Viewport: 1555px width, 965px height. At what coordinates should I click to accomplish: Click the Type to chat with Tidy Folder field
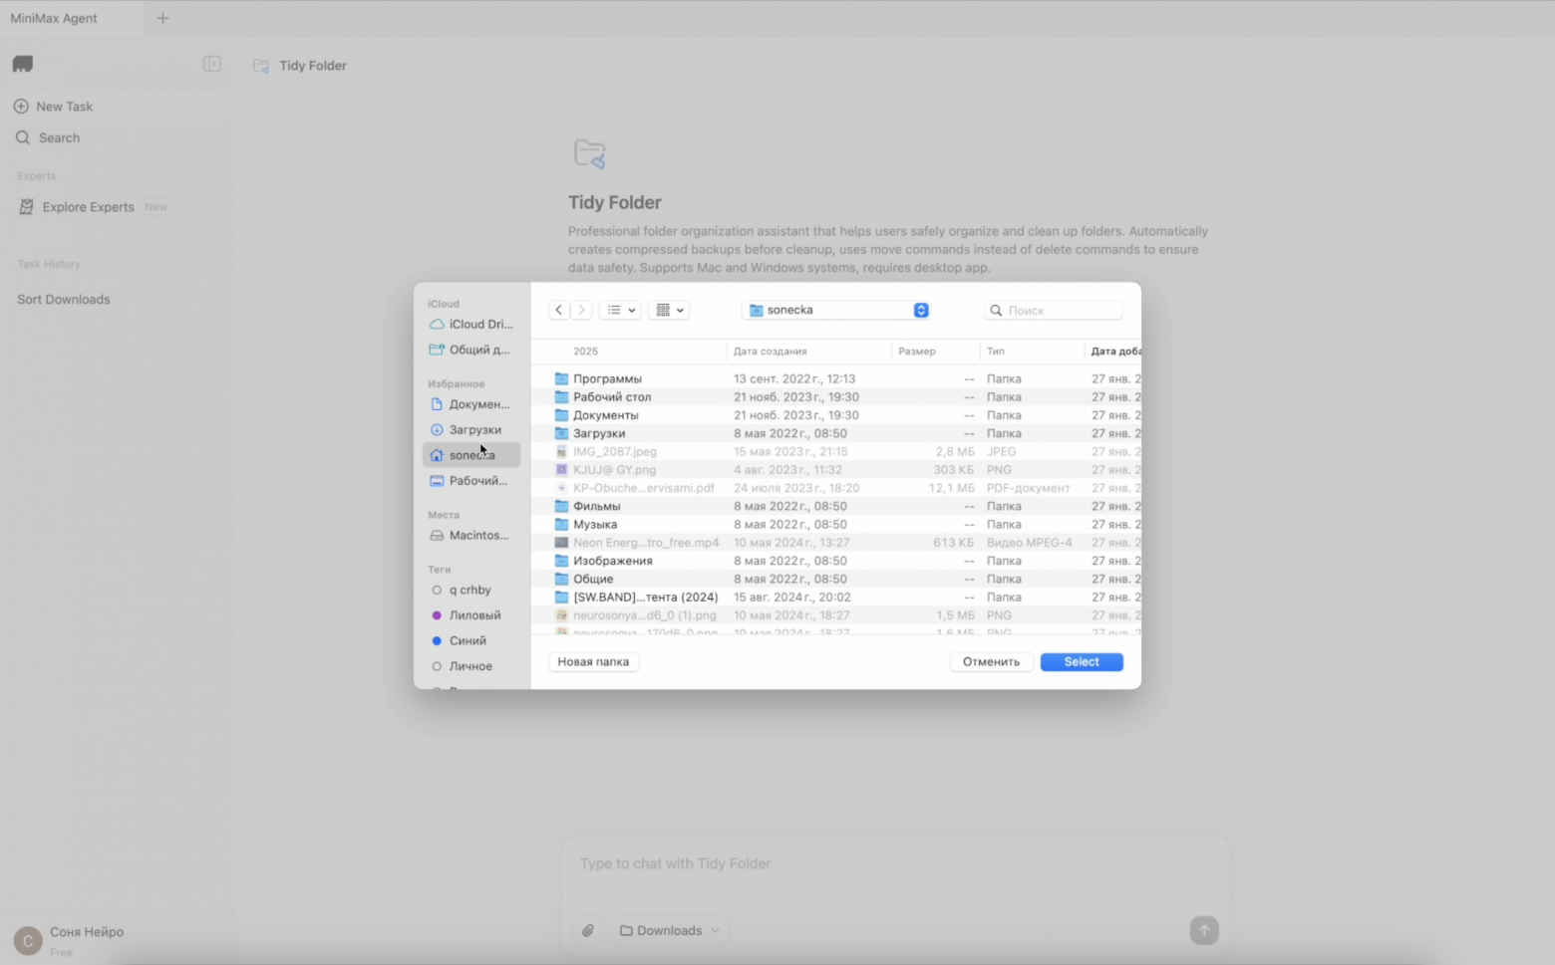pyautogui.click(x=895, y=864)
